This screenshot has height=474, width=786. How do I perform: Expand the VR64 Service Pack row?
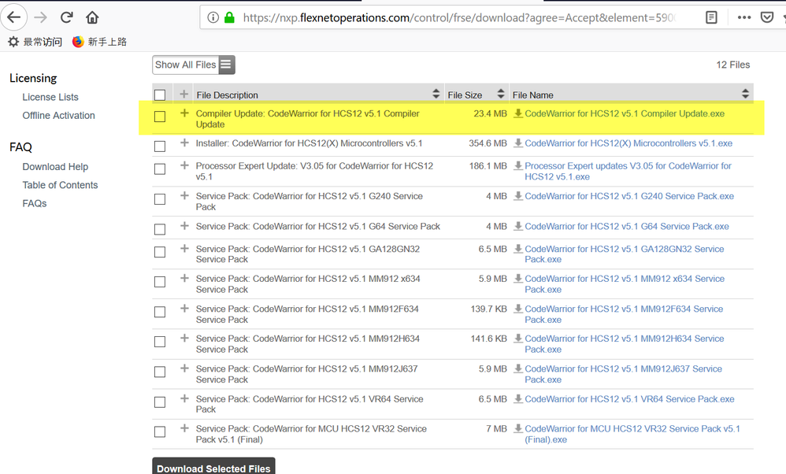tap(184, 398)
